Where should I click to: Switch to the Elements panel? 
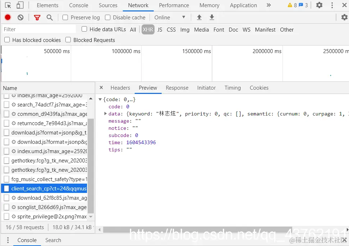pos(48,5)
